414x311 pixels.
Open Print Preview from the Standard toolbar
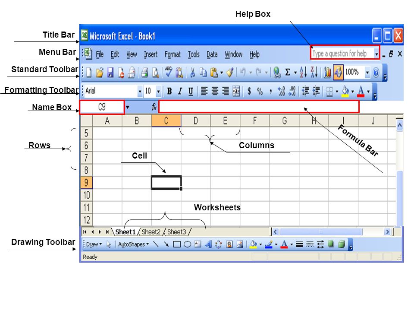[x=155, y=72]
